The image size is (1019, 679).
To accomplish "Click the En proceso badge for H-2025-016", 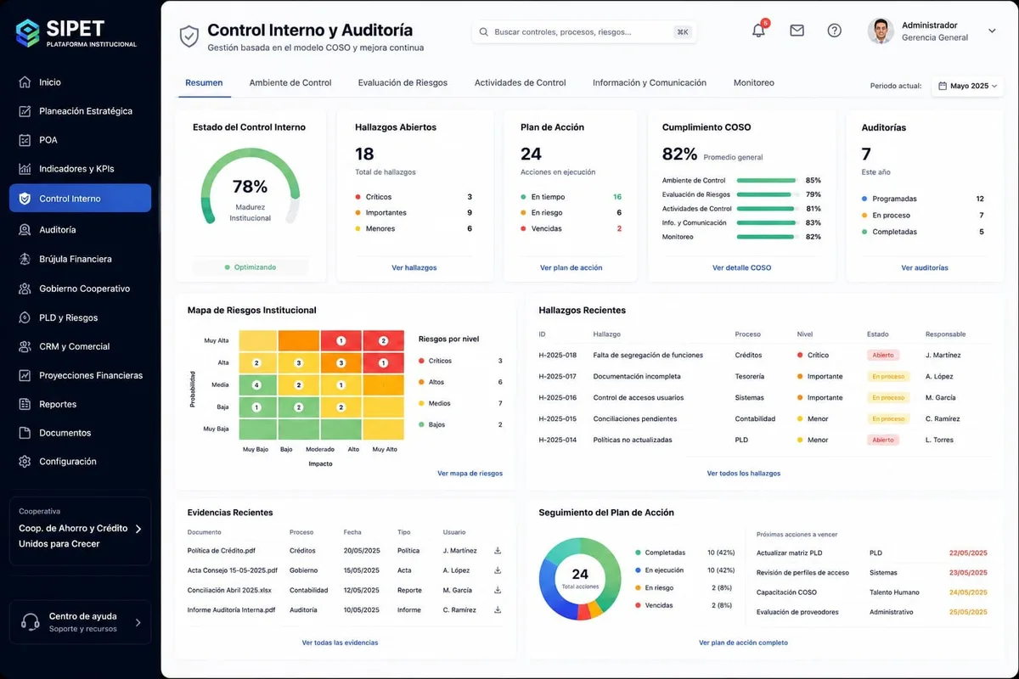I will [888, 397].
